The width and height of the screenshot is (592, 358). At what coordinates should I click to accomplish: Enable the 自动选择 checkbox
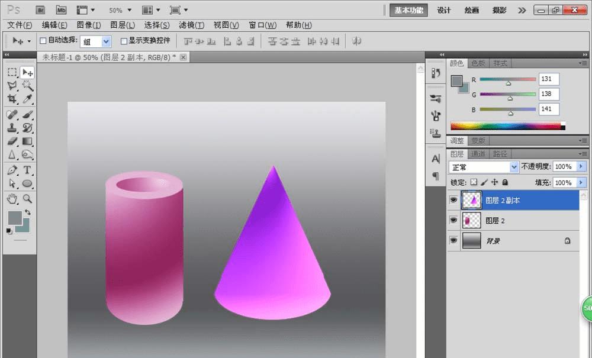tap(43, 41)
